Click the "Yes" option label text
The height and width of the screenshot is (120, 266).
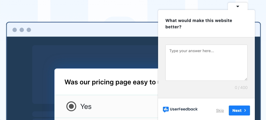coord(86,106)
